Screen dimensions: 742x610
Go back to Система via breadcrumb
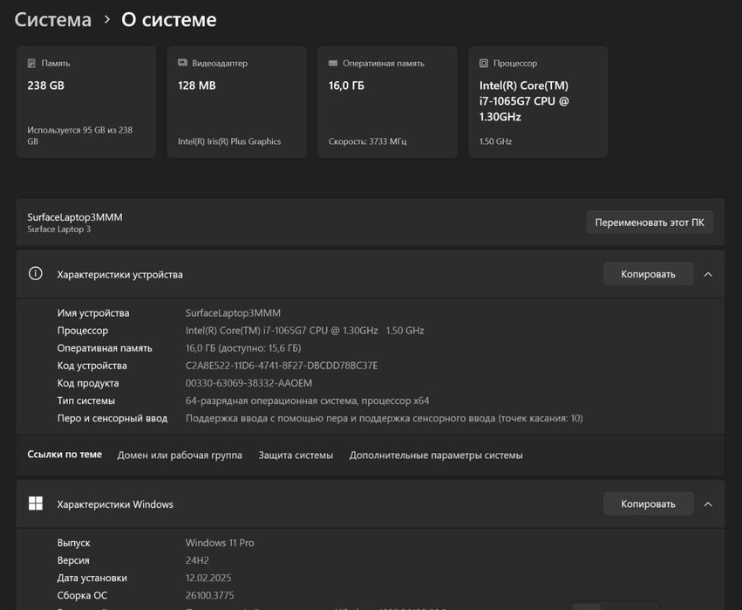click(52, 19)
